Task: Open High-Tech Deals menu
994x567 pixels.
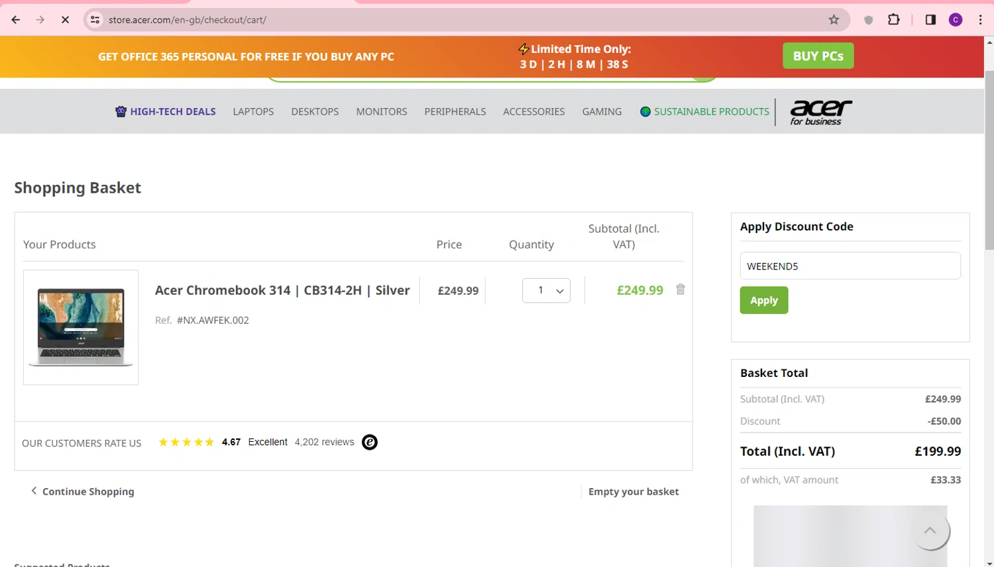Action: (166, 111)
